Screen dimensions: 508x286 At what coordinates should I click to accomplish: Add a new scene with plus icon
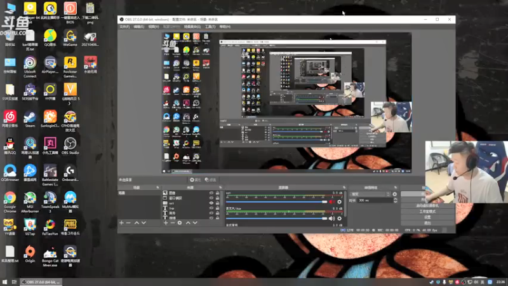(121, 223)
